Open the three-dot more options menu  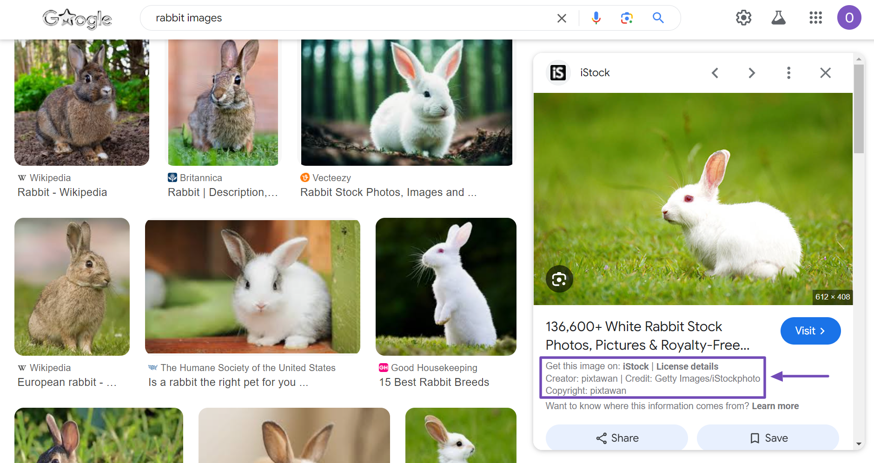tap(788, 73)
